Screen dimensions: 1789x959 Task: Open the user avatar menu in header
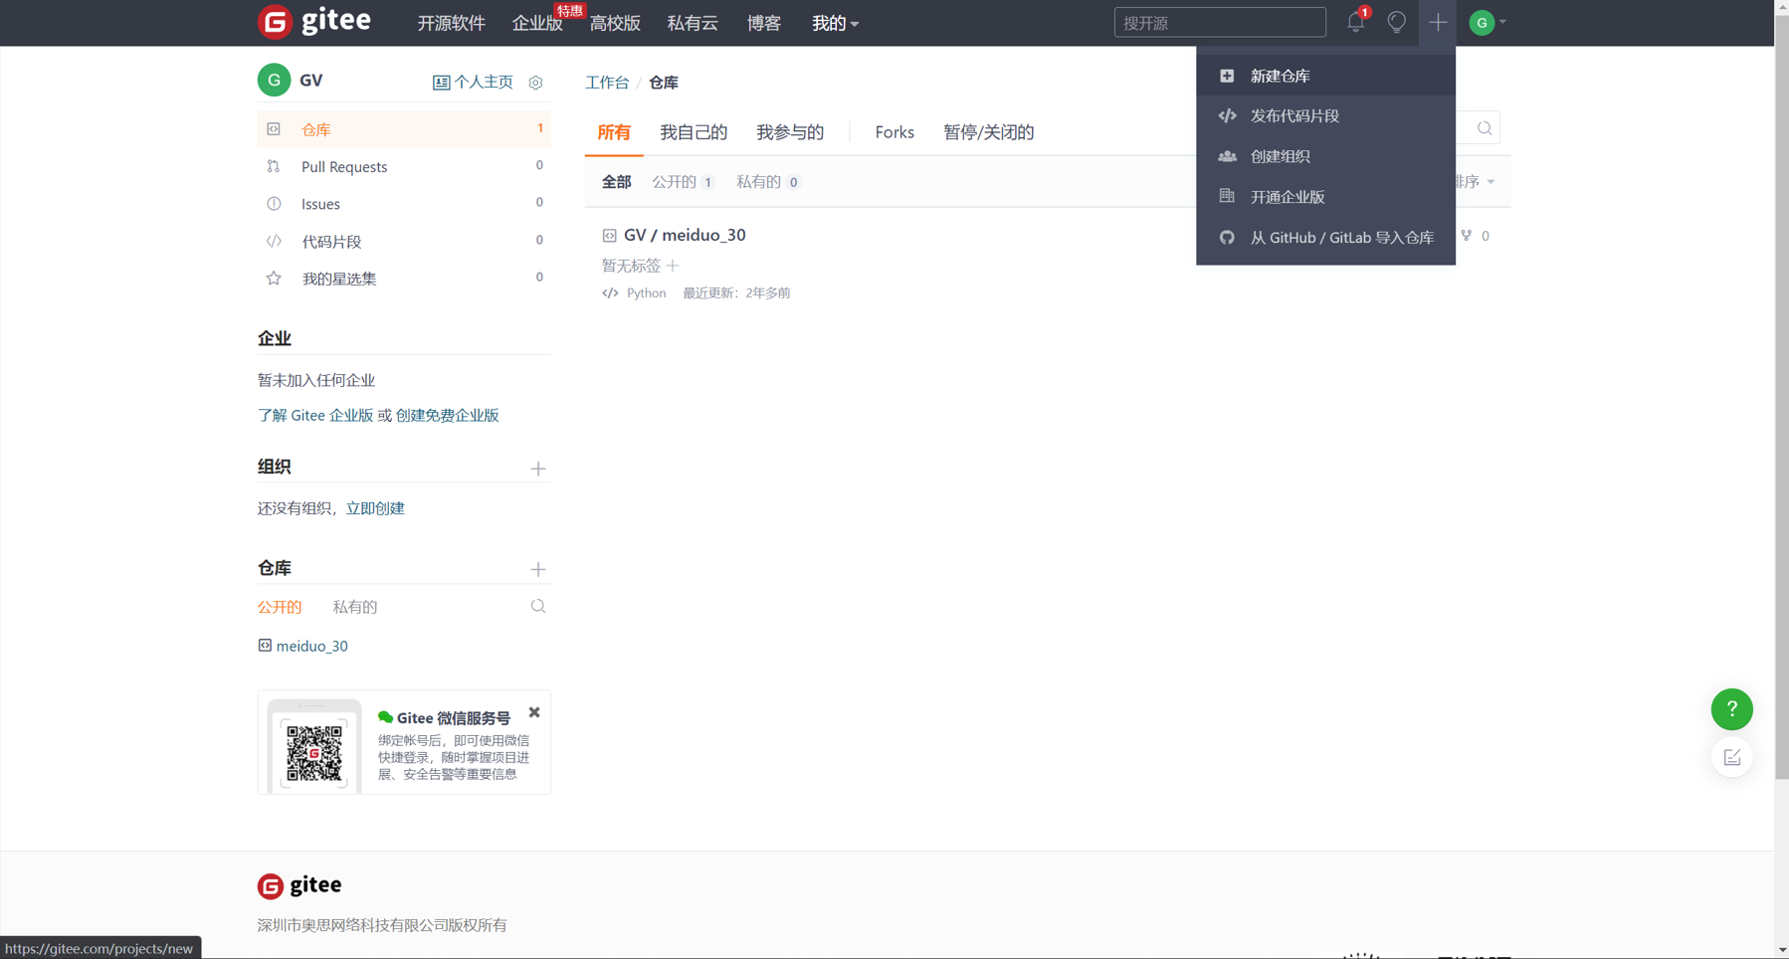point(1488,22)
